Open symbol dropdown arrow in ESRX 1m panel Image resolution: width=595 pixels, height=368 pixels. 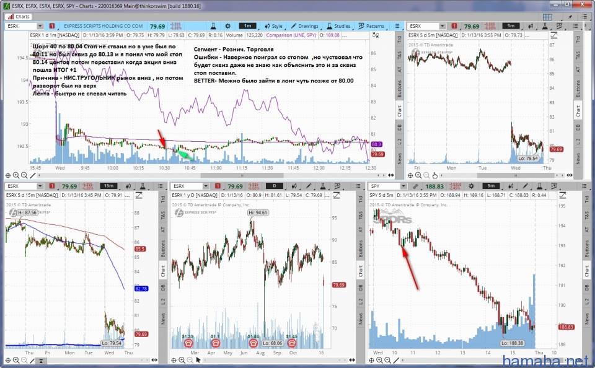point(40,26)
